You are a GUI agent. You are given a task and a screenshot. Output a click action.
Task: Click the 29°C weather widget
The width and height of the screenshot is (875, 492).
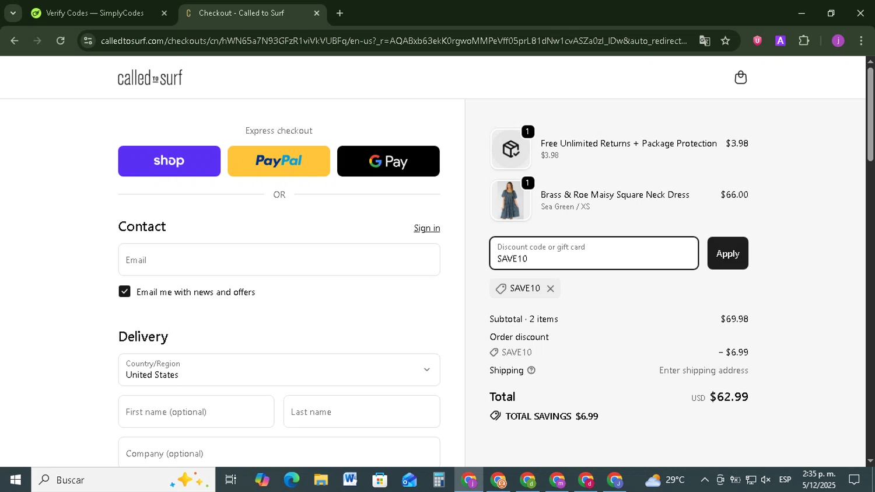tap(665, 480)
